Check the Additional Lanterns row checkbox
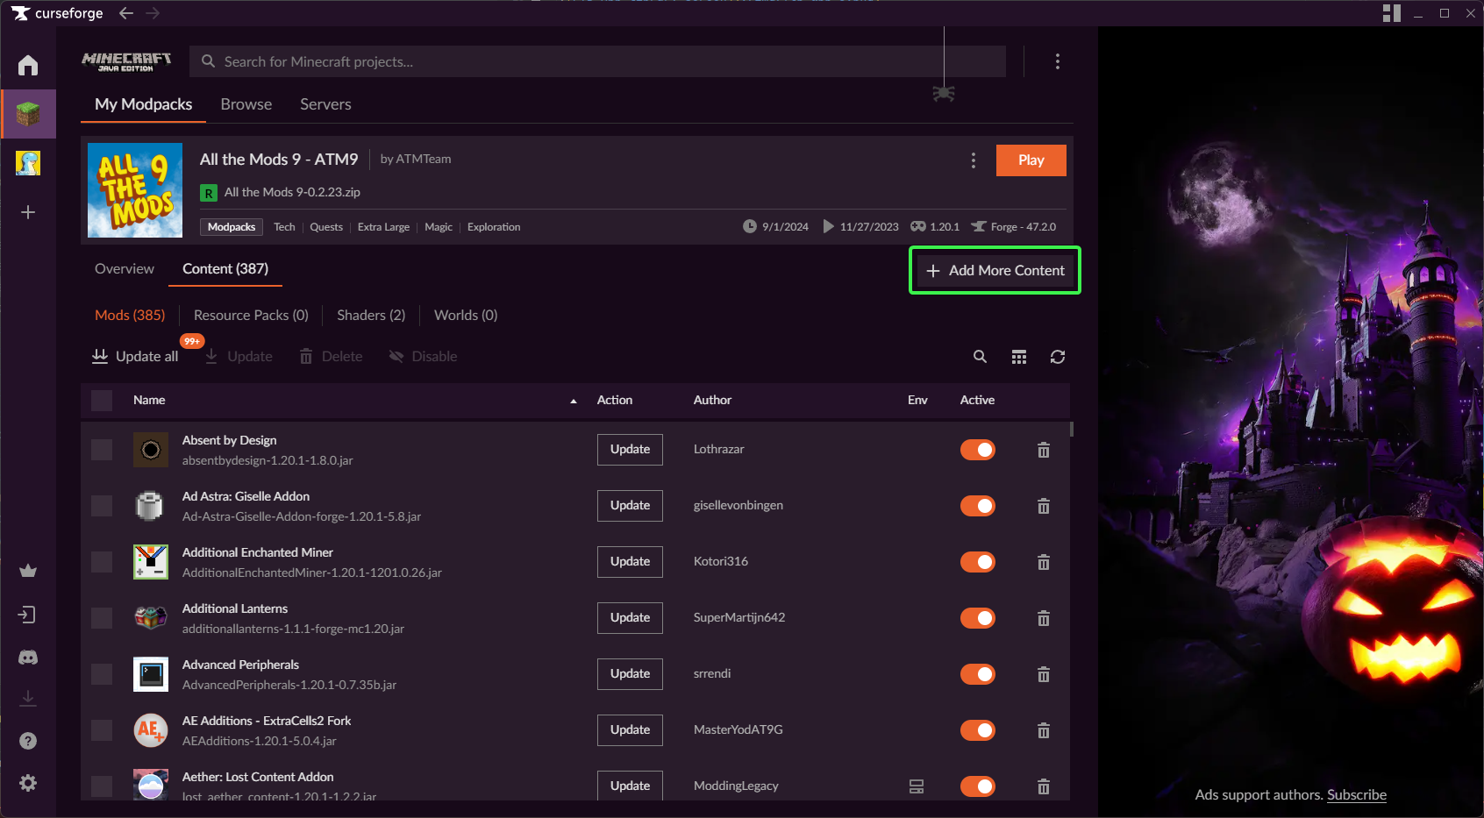1484x818 pixels. pos(102,618)
